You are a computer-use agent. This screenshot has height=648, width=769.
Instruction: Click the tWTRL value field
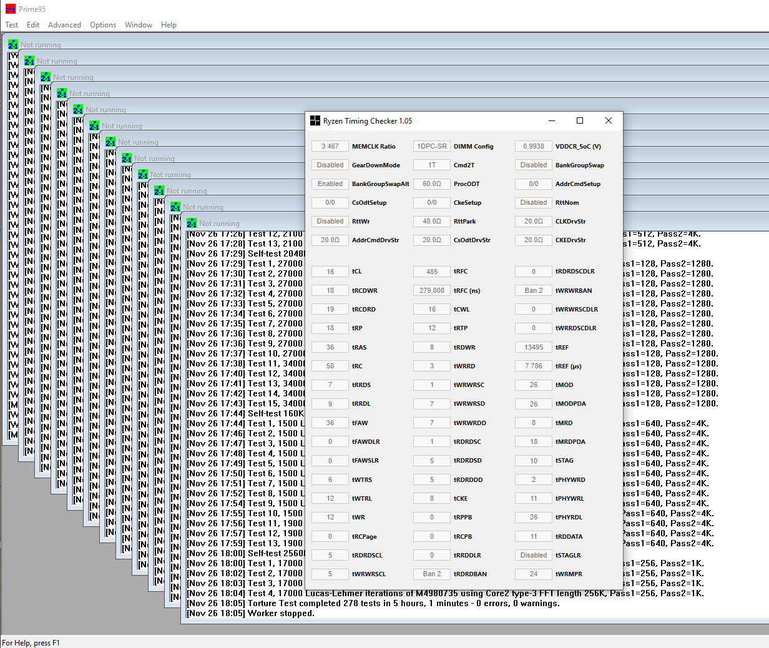point(330,498)
